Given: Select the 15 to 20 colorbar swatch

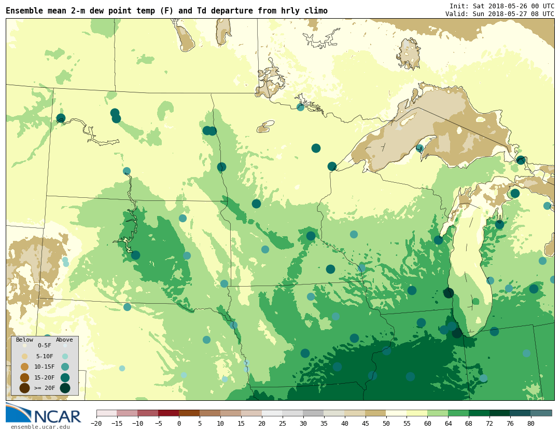Looking at the screenshot, I should [x=251, y=413].
